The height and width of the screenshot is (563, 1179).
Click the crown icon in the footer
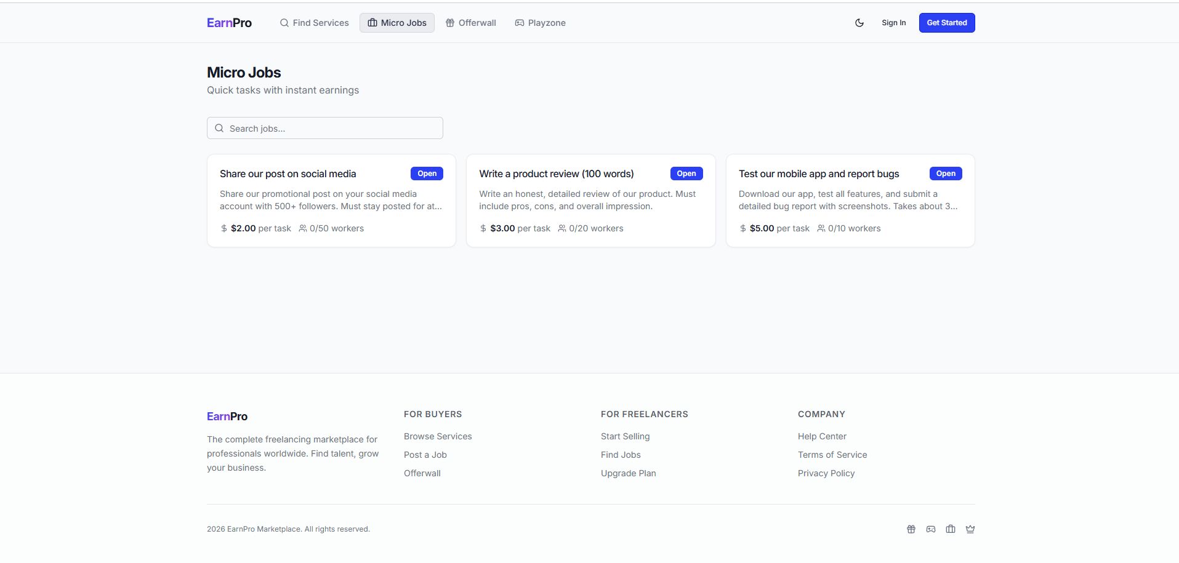coord(970,529)
